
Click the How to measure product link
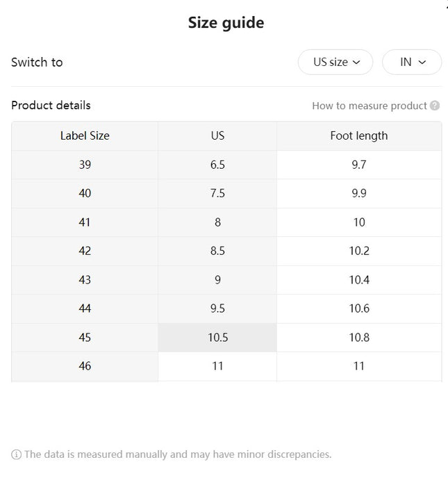[369, 106]
